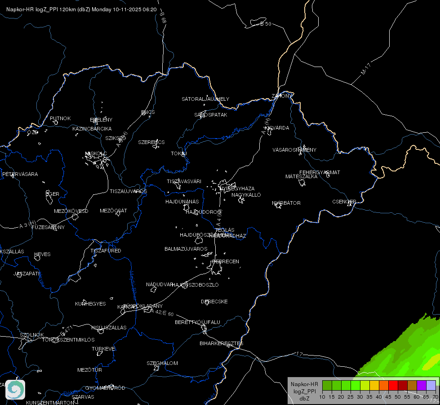Click the 'KISUJSZALLAS' town label

pyautogui.click(x=109, y=328)
